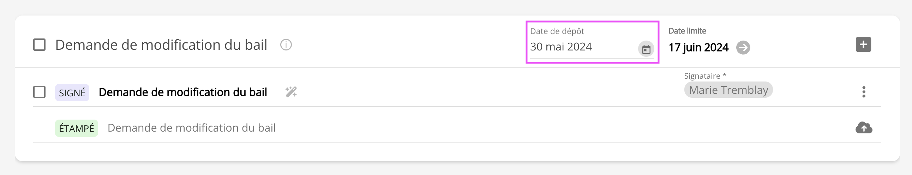912x175 pixels.
Task: Open the three-dot menu on the signed row
Action: (864, 92)
